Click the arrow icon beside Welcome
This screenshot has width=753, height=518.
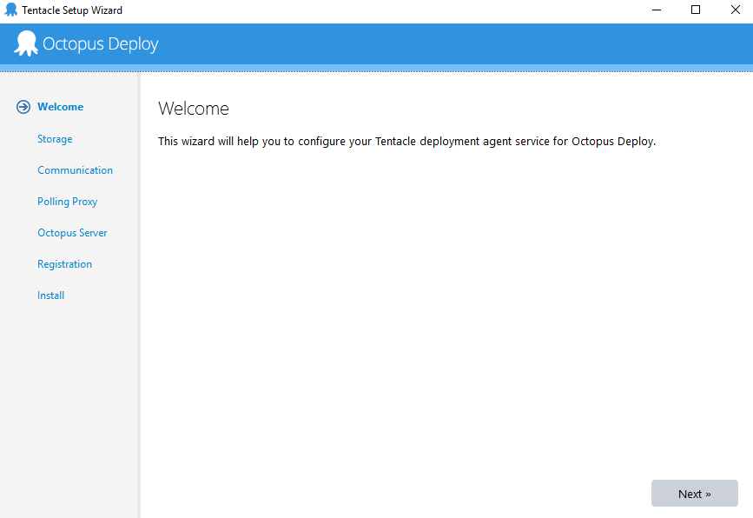click(23, 107)
